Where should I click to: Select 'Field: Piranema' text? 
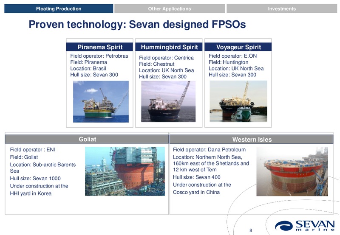pyautogui.click(x=88, y=62)
